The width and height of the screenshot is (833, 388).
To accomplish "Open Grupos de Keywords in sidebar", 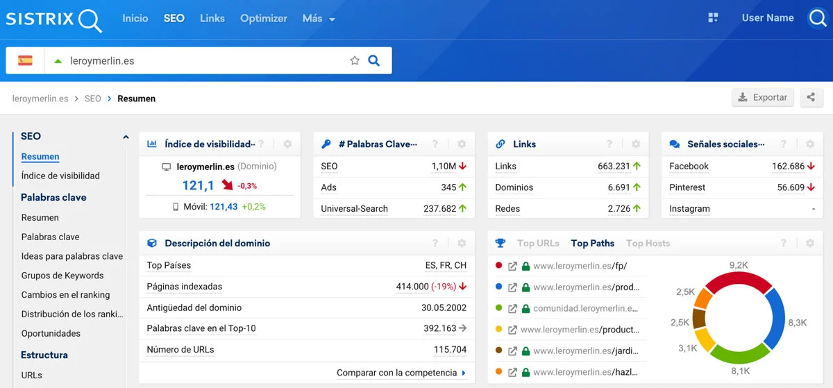I will [62, 276].
